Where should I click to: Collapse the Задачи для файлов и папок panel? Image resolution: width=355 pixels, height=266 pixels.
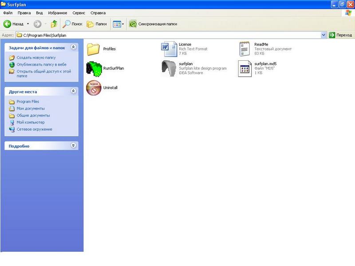coord(73,47)
